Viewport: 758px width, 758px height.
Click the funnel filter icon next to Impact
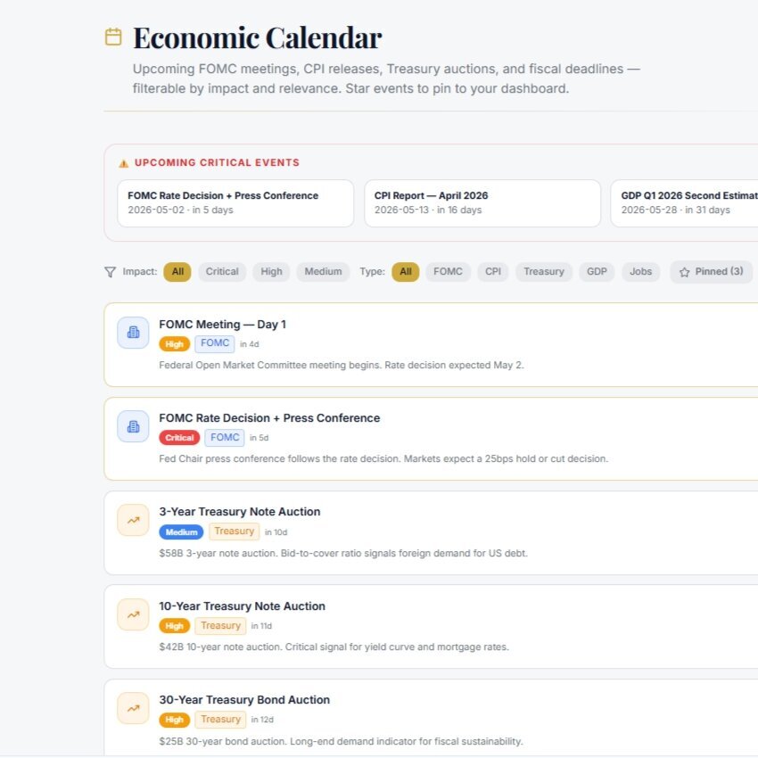pyautogui.click(x=111, y=272)
